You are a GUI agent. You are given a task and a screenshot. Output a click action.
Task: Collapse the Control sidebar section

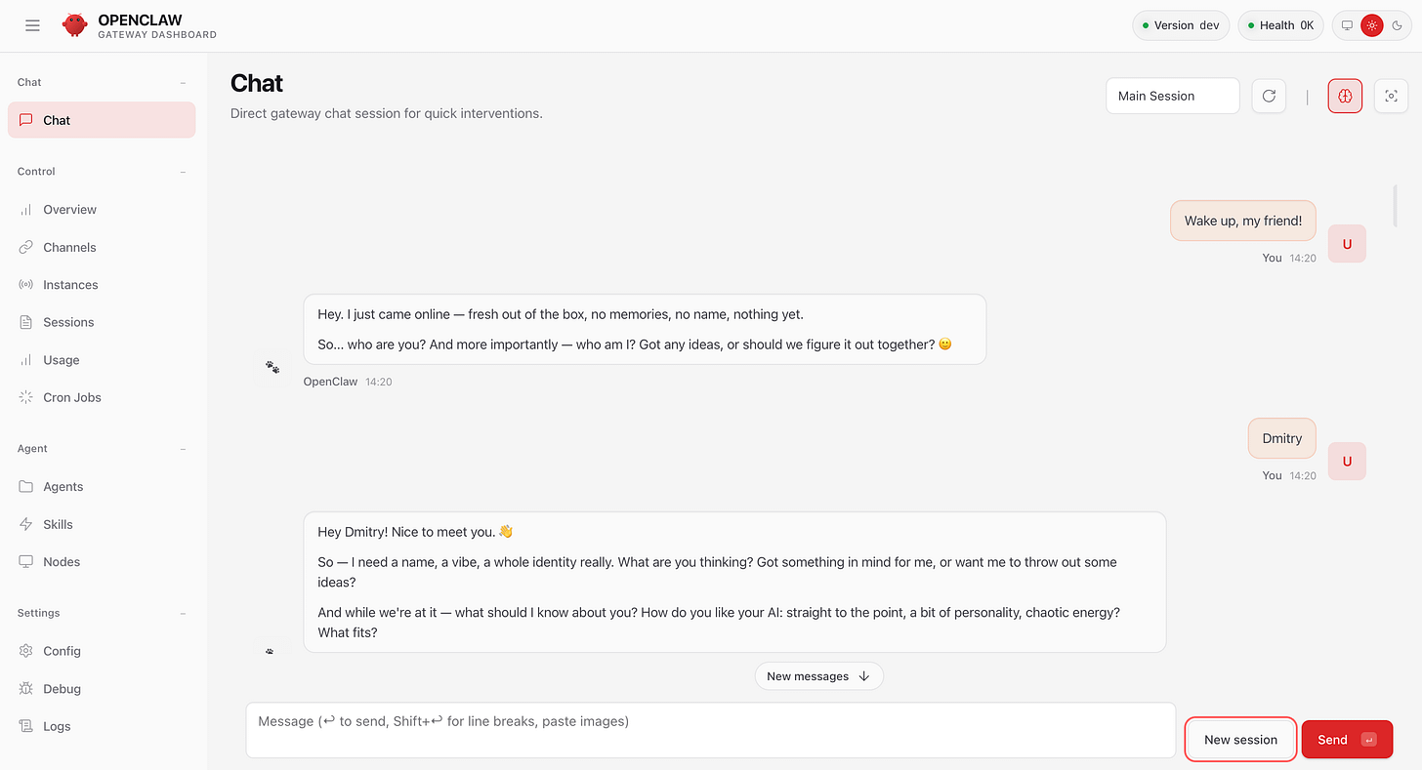pyautogui.click(x=183, y=172)
